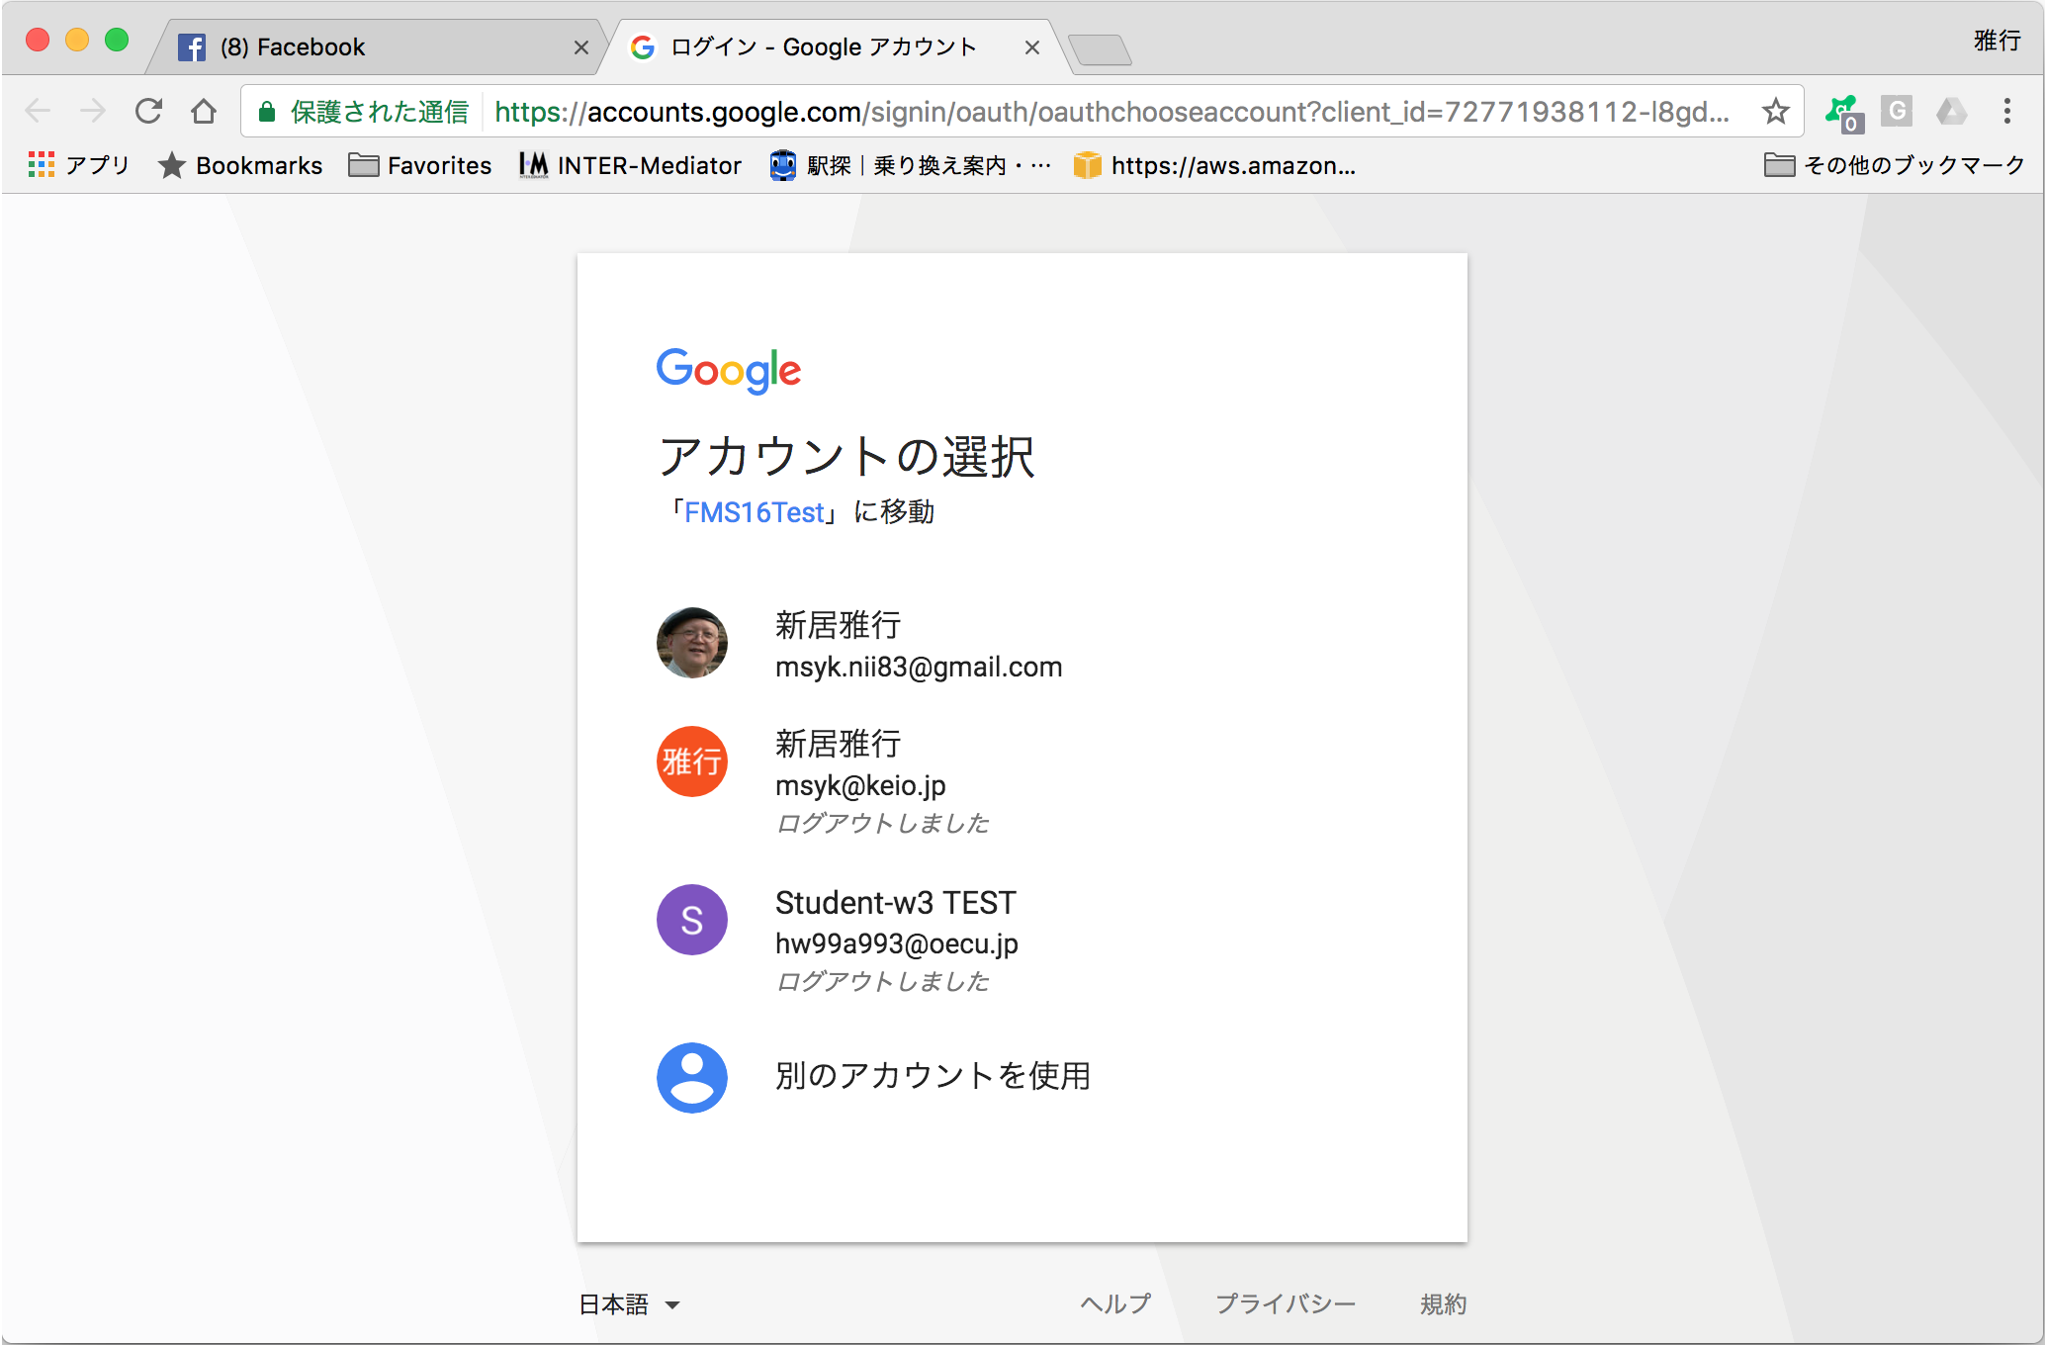Viewport: 2045px width, 1345px height.
Task: Click the purple S avatar
Action: [692, 920]
